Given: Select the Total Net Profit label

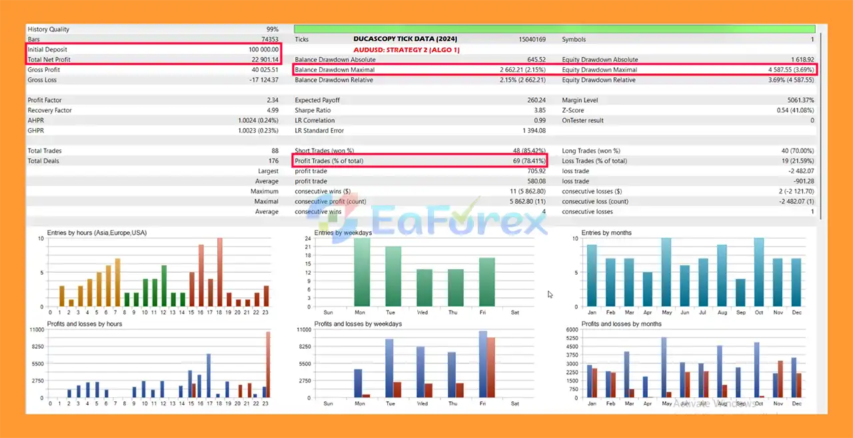Looking at the screenshot, I should click(49, 60).
